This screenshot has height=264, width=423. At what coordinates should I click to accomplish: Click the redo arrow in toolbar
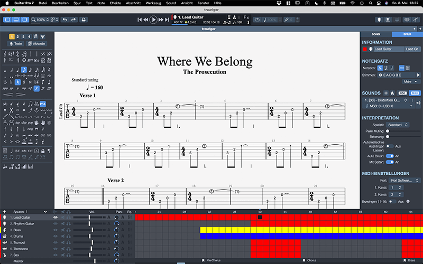(73, 20)
